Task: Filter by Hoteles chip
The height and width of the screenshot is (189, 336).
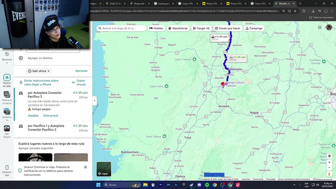Action: (x=156, y=28)
